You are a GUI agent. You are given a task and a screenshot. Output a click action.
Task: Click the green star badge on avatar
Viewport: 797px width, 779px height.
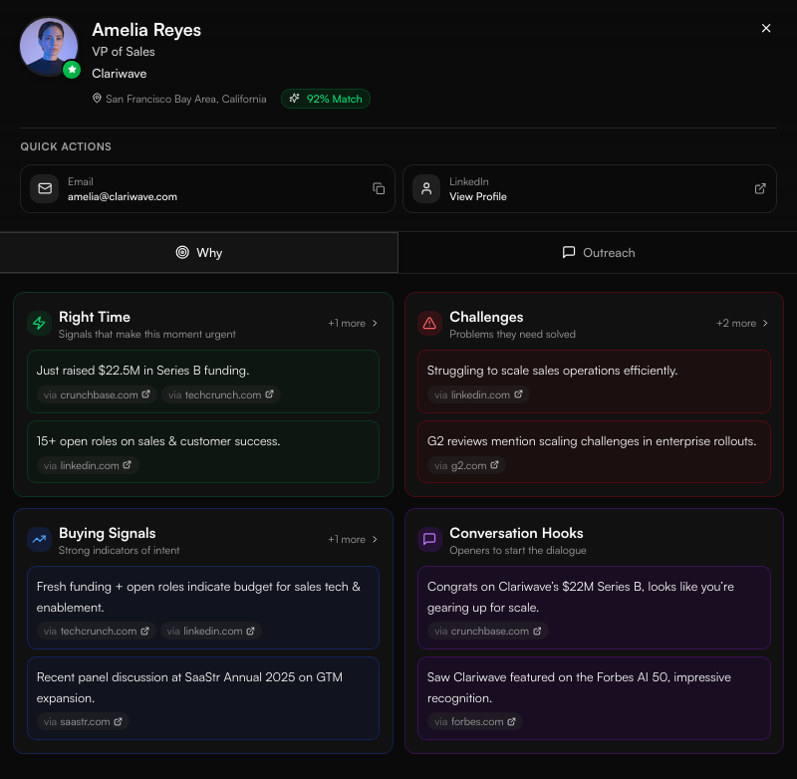pos(72,69)
